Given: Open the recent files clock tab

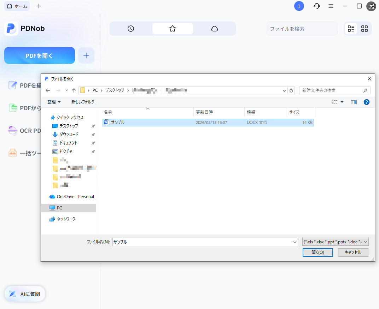Looking at the screenshot, I should click(131, 29).
